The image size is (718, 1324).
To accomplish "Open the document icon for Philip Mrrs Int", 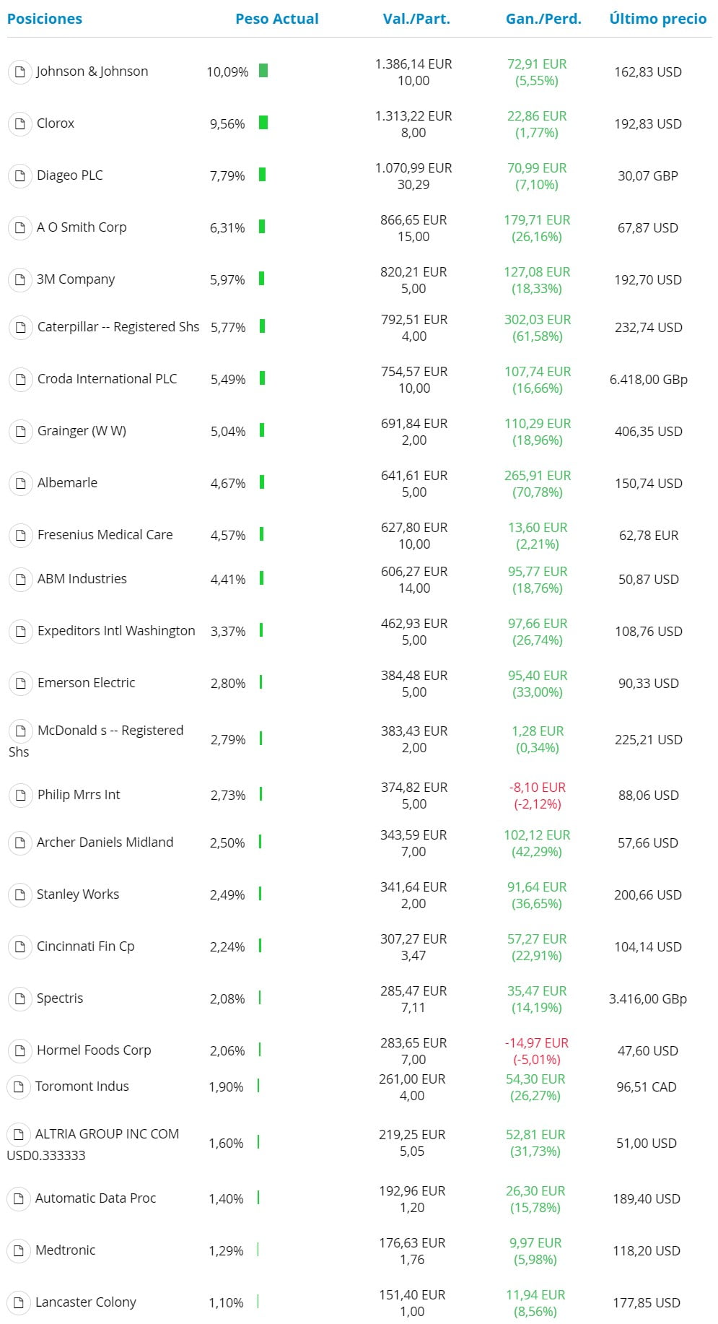I will pos(20,795).
